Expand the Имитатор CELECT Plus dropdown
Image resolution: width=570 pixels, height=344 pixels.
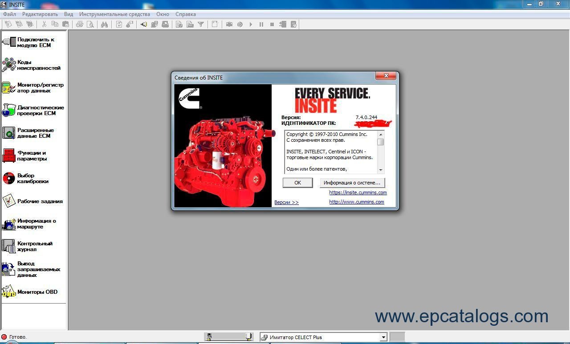click(x=383, y=337)
